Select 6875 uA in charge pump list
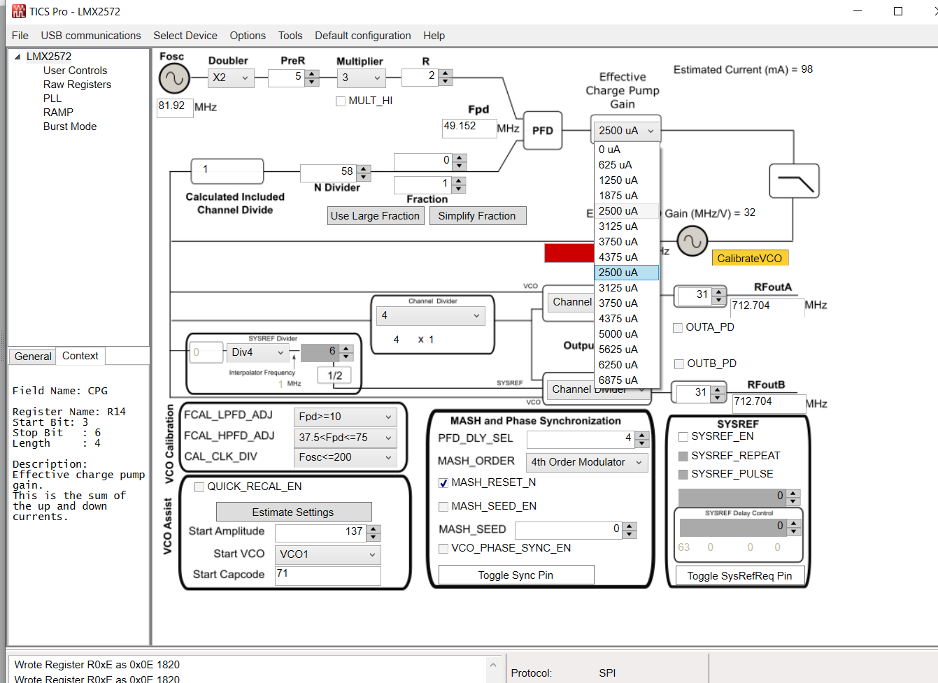 point(627,380)
